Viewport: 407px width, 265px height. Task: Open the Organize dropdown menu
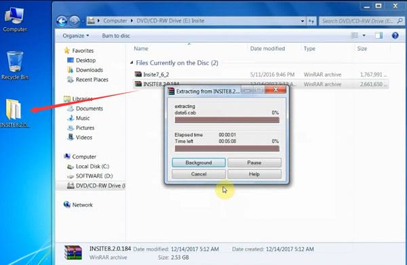[76, 36]
